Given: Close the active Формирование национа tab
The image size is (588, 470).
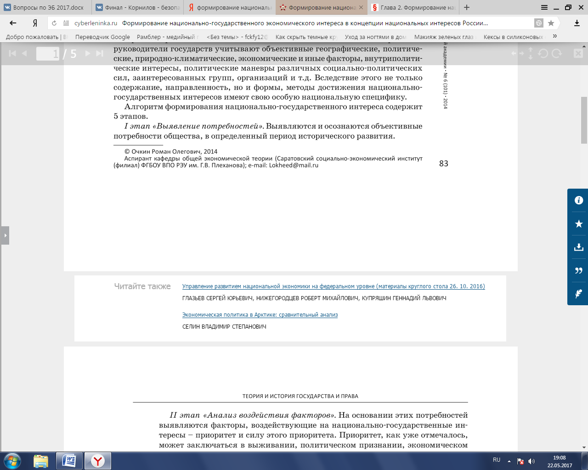Looking at the screenshot, I should pos(361,7).
